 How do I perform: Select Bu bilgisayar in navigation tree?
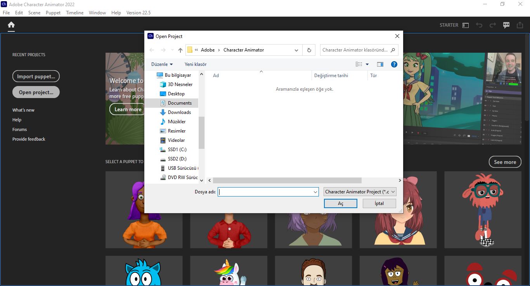pyautogui.click(x=174, y=75)
